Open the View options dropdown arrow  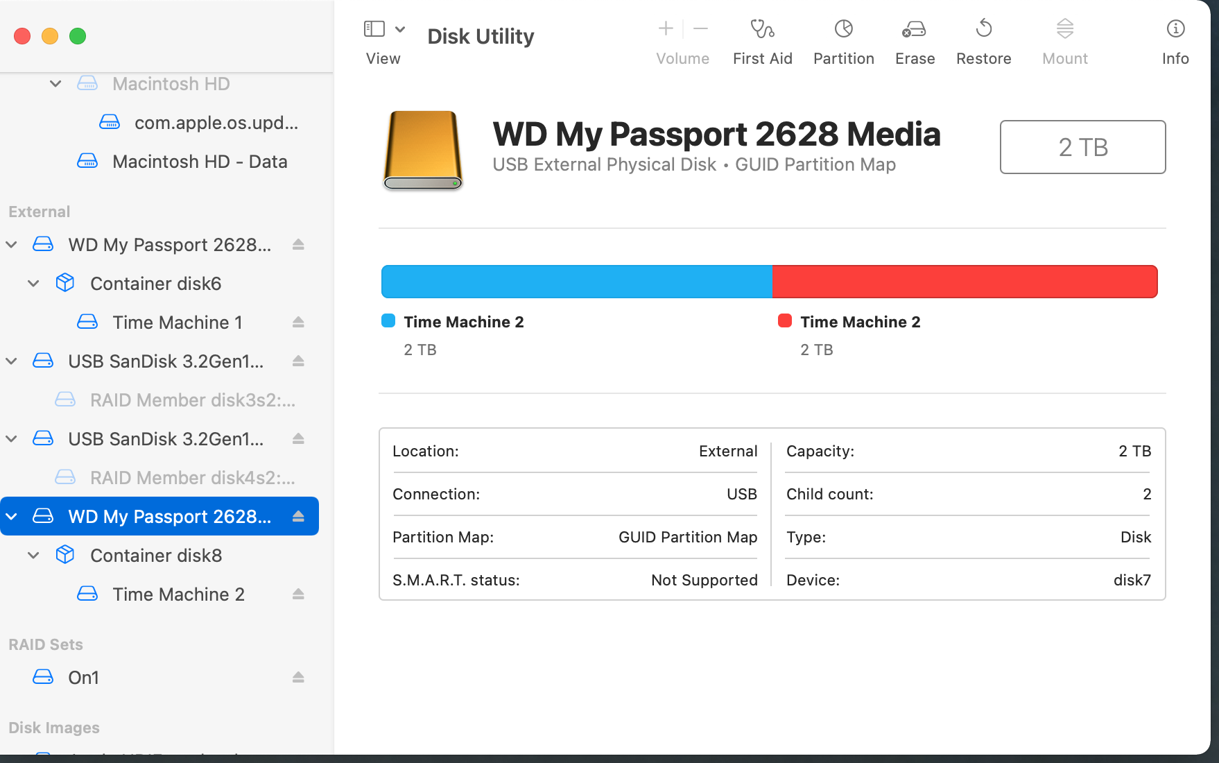[x=400, y=29]
